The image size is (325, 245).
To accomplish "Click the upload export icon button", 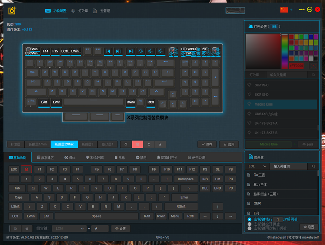I will (x=149, y=144).
